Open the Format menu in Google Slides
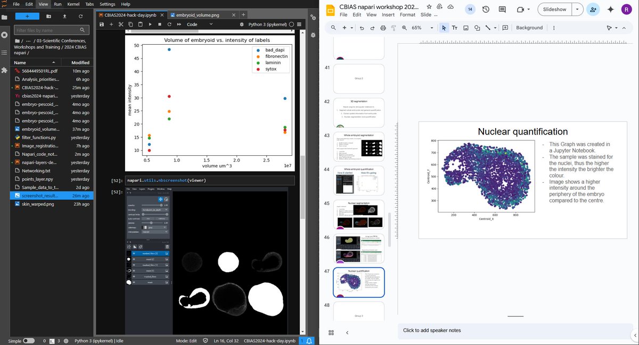Screen dimensions: 639x345 tap(407, 15)
